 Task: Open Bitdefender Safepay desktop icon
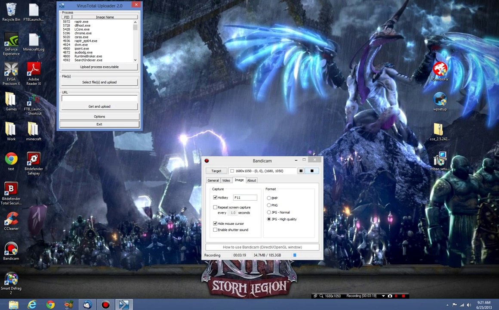(x=34, y=164)
